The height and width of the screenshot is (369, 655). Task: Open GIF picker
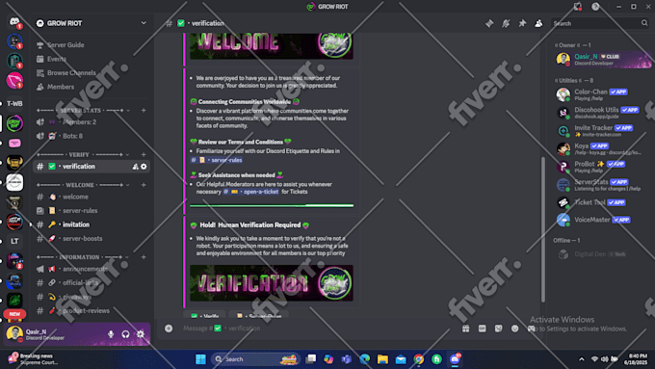pos(482,329)
